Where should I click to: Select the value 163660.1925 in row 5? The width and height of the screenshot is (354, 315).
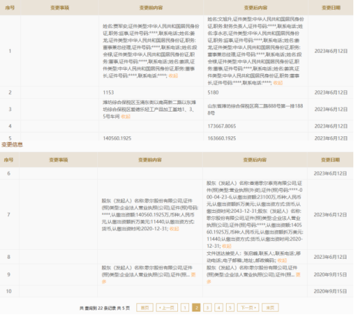222,138
